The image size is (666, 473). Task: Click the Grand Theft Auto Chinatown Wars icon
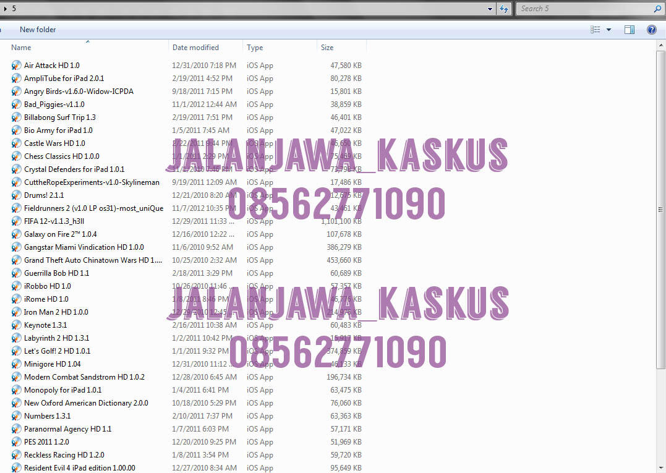click(x=16, y=260)
